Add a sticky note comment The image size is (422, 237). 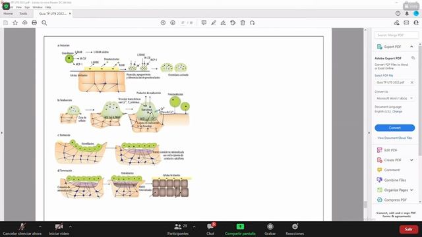[x=204, y=23]
